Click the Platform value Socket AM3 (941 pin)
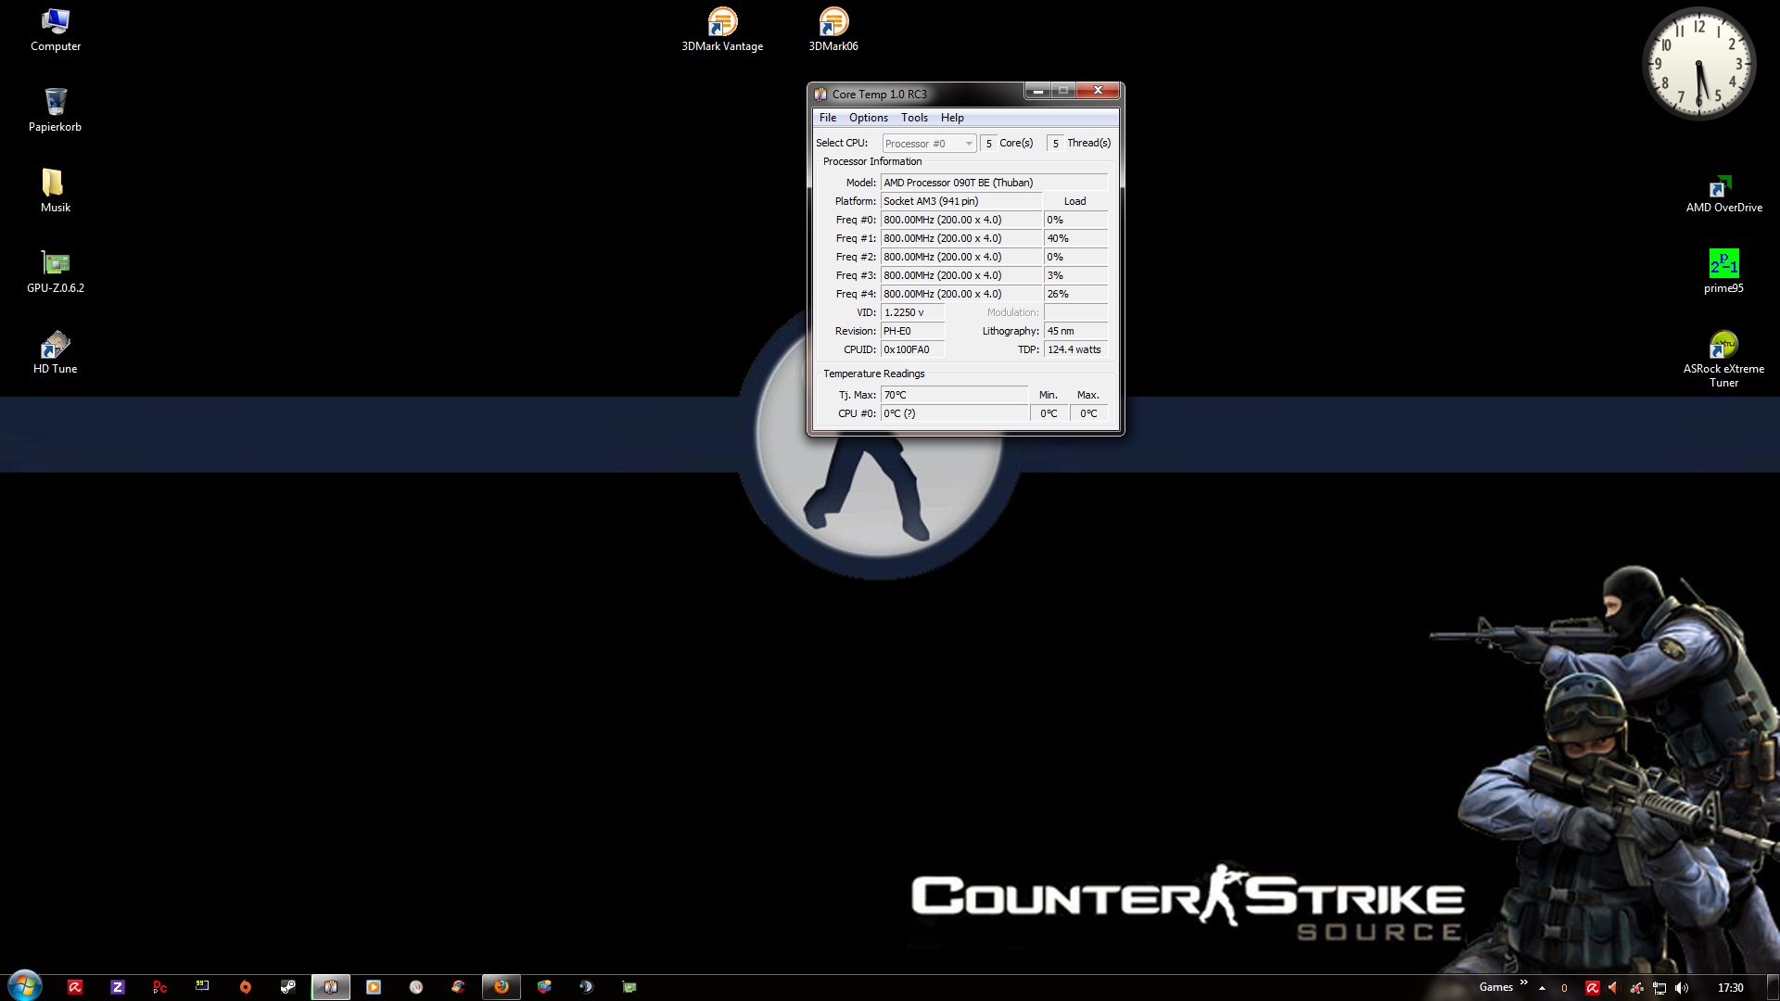 pyautogui.click(x=960, y=201)
